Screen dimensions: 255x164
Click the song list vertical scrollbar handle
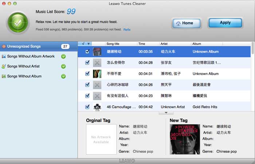(x=252, y=48)
